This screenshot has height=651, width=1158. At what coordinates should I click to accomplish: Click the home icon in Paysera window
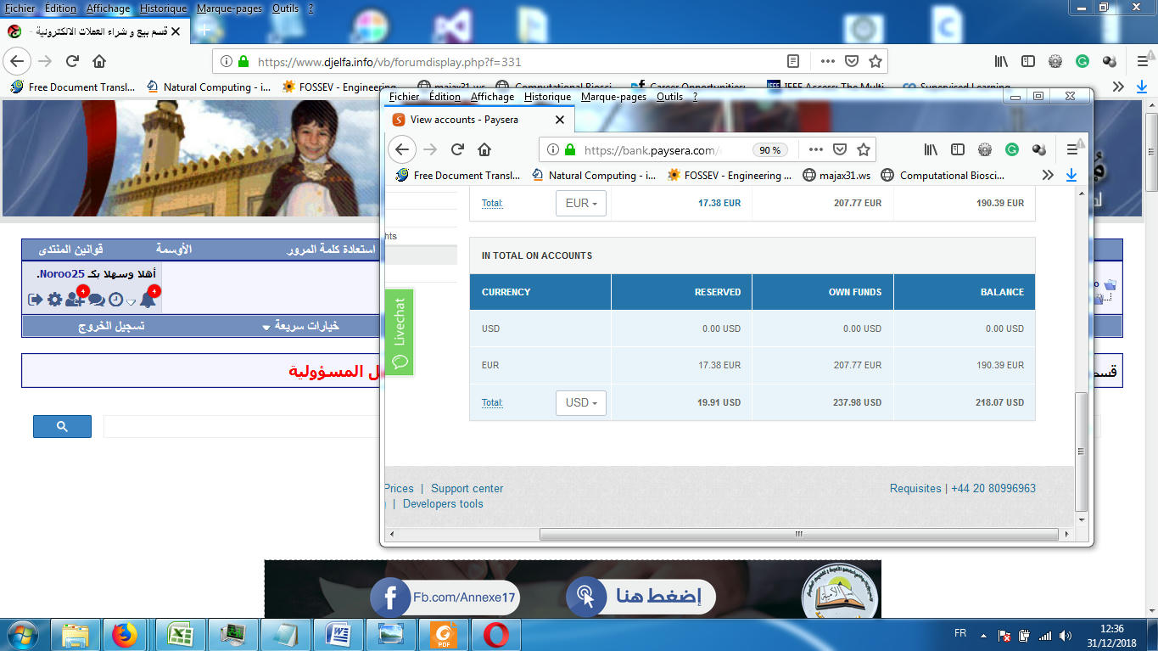click(484, 149)
